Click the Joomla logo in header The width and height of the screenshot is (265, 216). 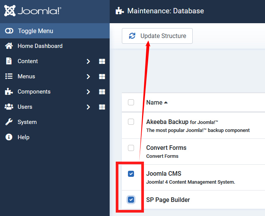(32, 11)
